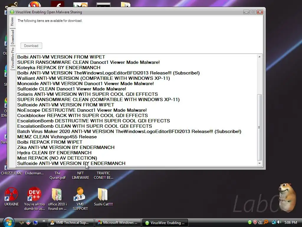Image resolution: width=302 pixels, height=227 pixels.
Task: Select the TRAFFIC CONE!!! desktop icon label
Action: coord(104,175)
